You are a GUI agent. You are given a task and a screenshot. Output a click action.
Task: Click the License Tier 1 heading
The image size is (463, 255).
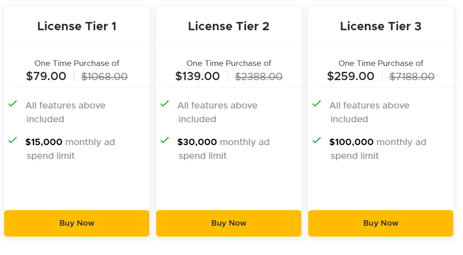click(76, 27)
